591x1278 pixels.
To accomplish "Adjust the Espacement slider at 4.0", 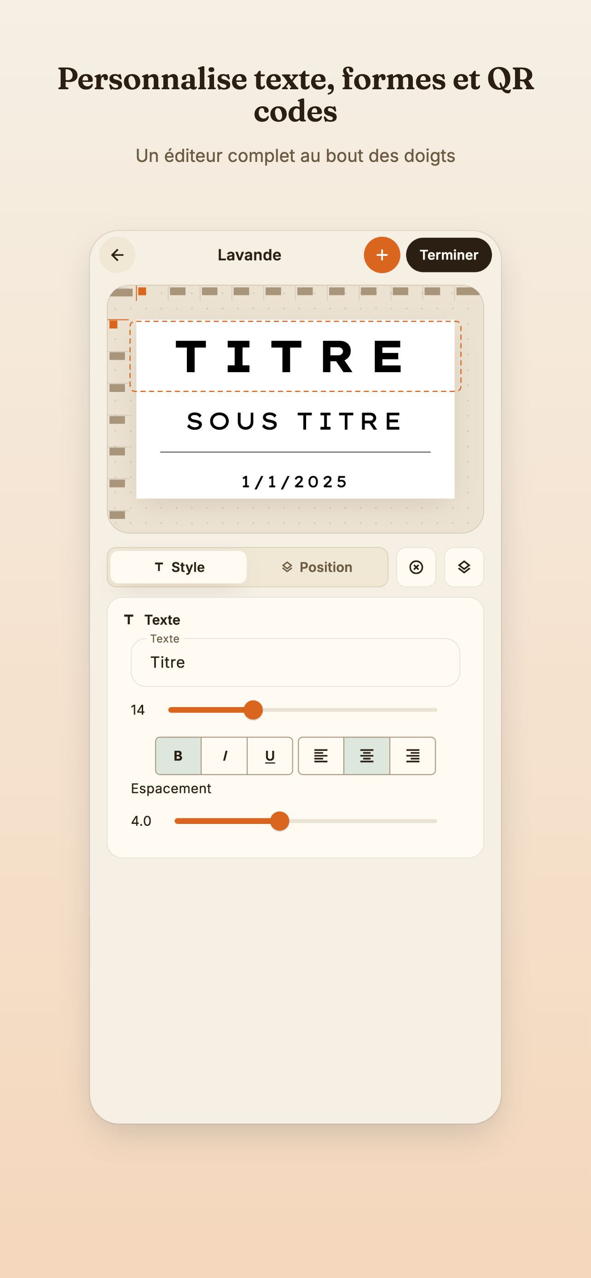I will (280, 821).
